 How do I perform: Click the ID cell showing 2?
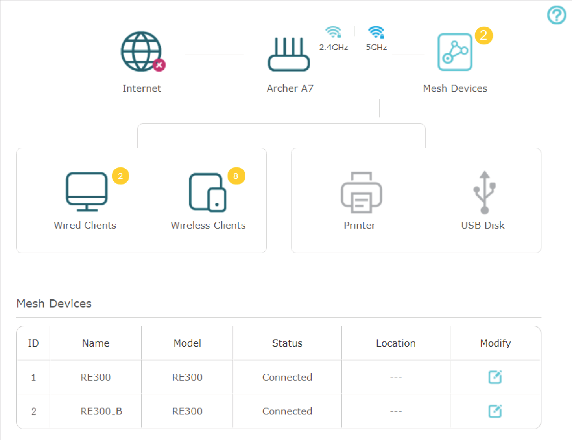33,411
